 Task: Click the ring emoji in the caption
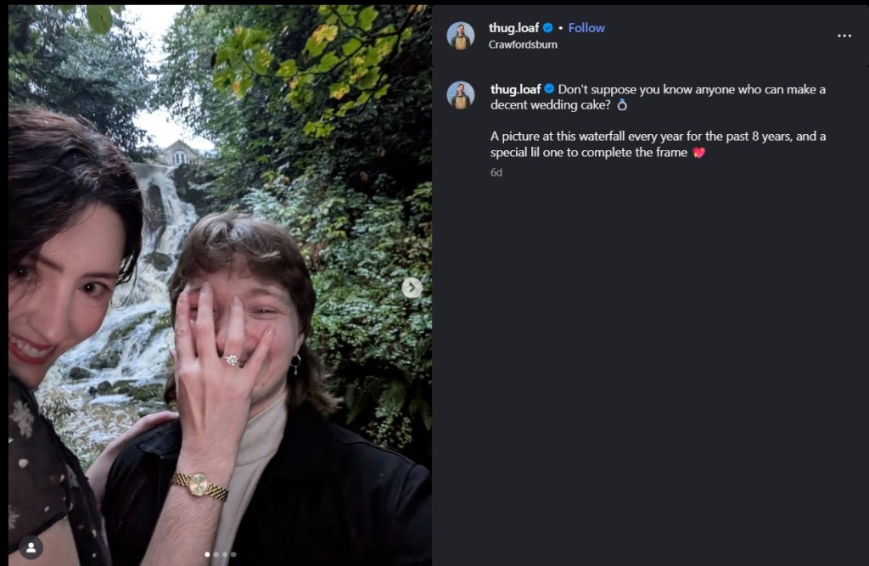click(622, 105)
